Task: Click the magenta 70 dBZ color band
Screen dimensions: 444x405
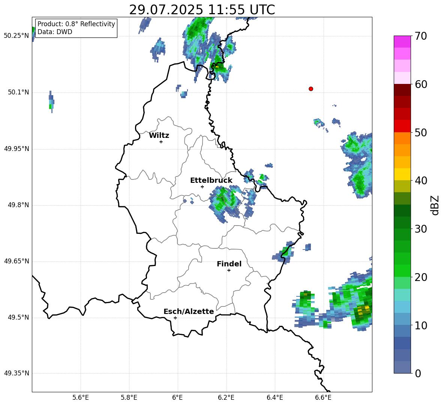Action: click(x=402, y=42)
